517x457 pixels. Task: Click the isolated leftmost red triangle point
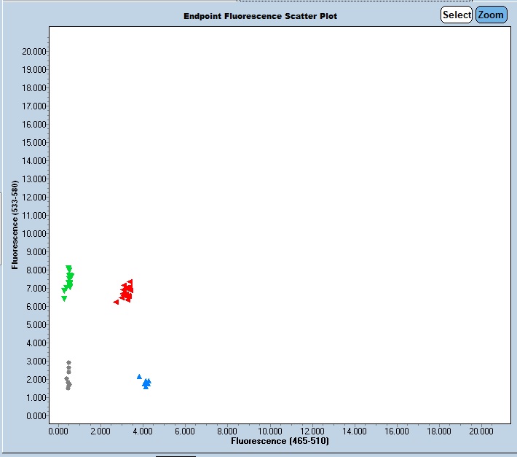pyautogui.click(x=116, y=302)
